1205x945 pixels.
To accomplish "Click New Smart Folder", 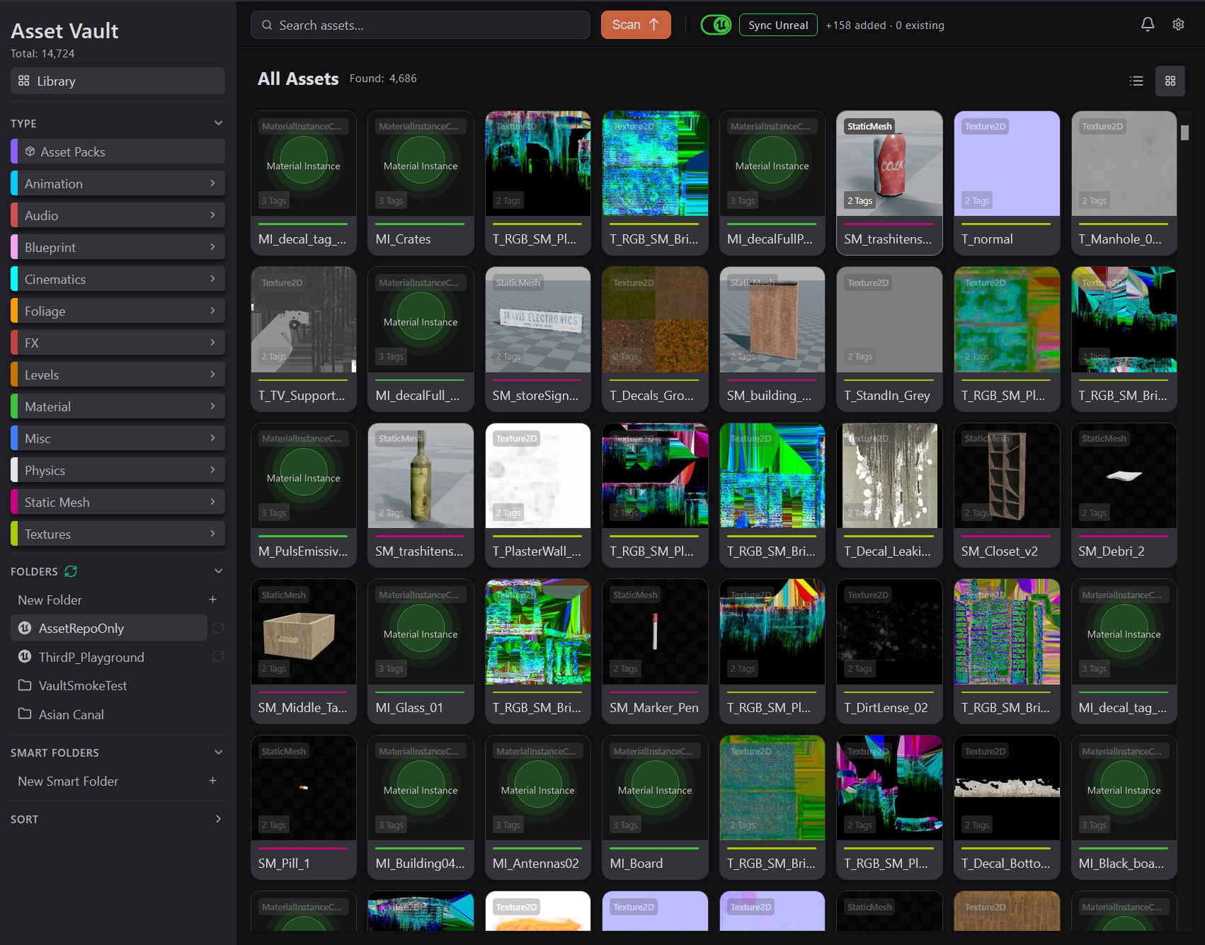I will click(68, 781).
